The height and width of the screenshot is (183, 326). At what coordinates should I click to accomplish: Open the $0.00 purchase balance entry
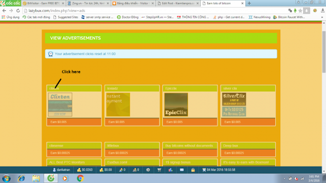[105, 170]
